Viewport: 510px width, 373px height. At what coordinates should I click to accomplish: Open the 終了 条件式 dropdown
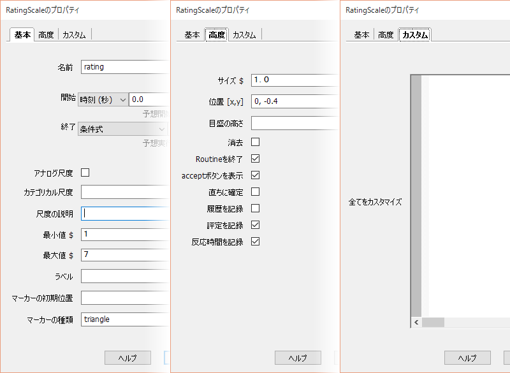click(122, 129)
